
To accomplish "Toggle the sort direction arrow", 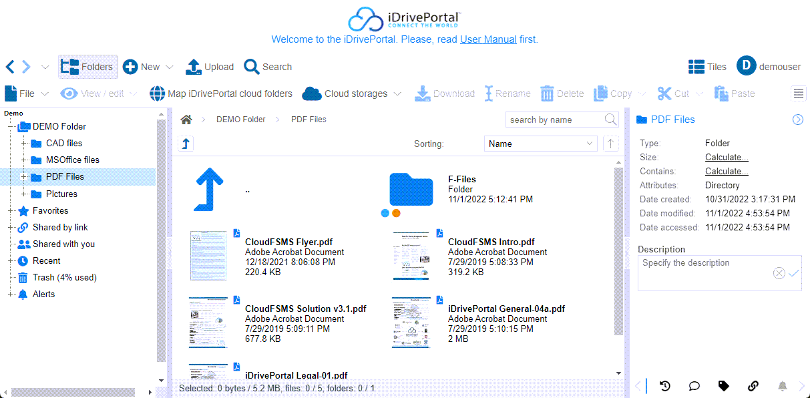I will pos(610,144).
